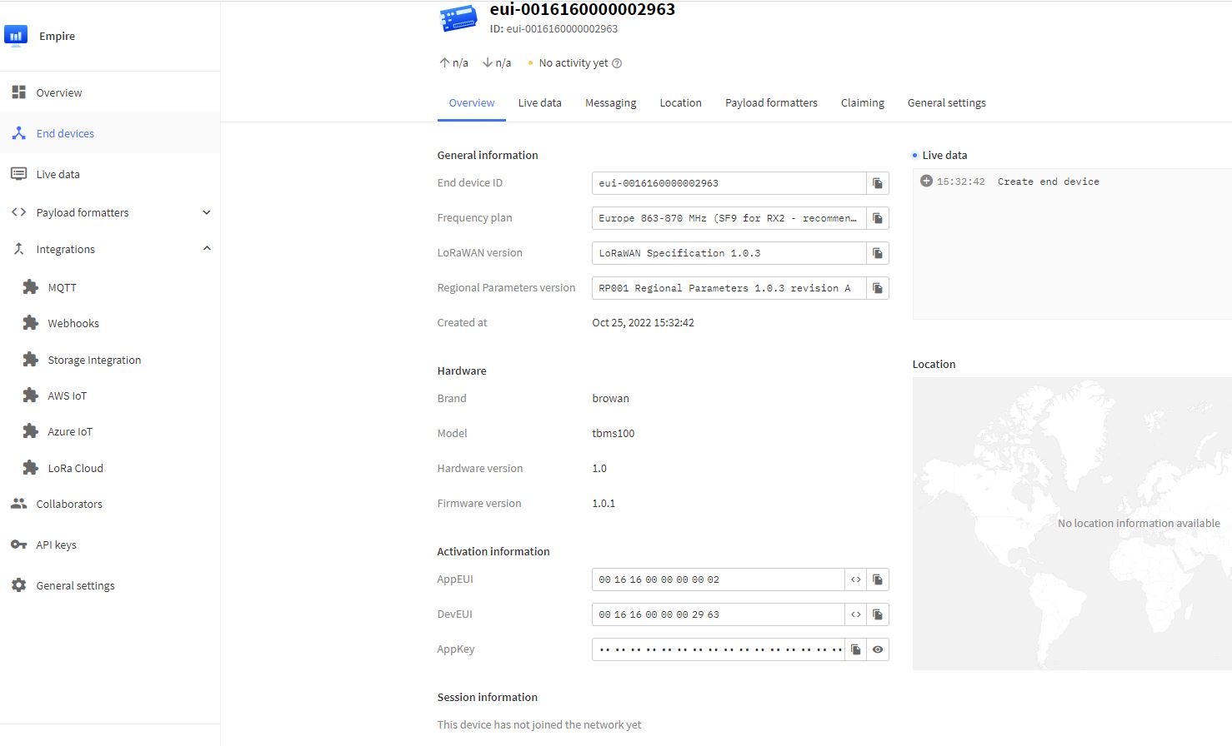This screenshot has height=746, width=1232.
Task: Copy the End device ID value
Action: click(x=877, y=183)
